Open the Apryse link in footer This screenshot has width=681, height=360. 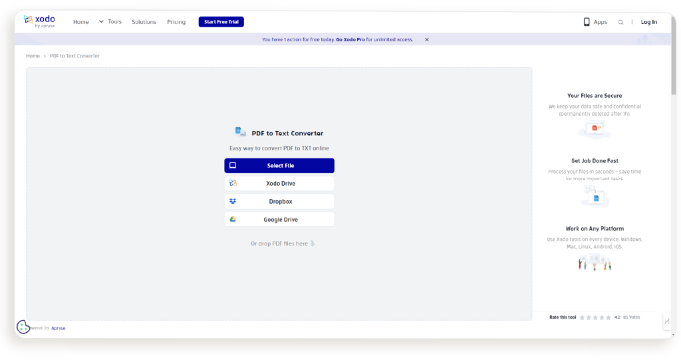[x=59, y=328]
